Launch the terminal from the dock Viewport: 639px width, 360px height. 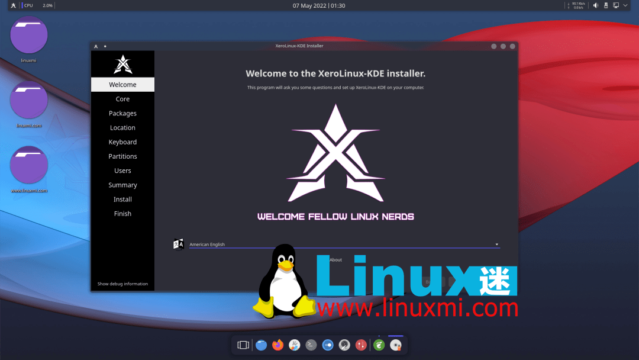(311, 345)
